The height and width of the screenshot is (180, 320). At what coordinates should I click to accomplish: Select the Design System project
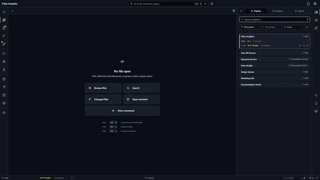274,72
